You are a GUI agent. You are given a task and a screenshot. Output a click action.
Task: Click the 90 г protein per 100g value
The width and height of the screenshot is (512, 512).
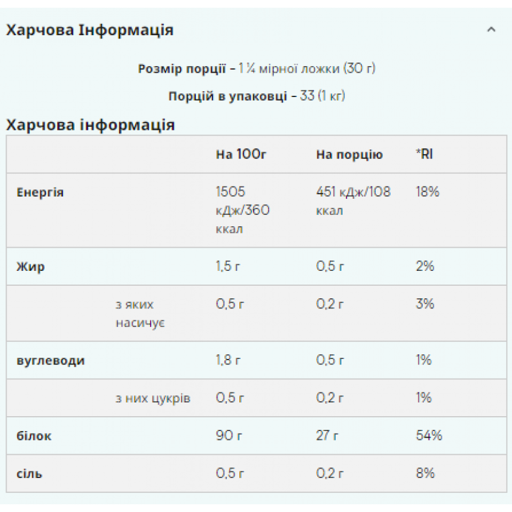point(229,436)
